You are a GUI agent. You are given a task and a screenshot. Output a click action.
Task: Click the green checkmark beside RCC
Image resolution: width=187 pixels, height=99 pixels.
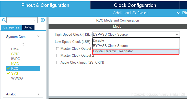(x=8, y=68)
